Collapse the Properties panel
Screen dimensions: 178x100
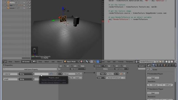pos(4,65)
